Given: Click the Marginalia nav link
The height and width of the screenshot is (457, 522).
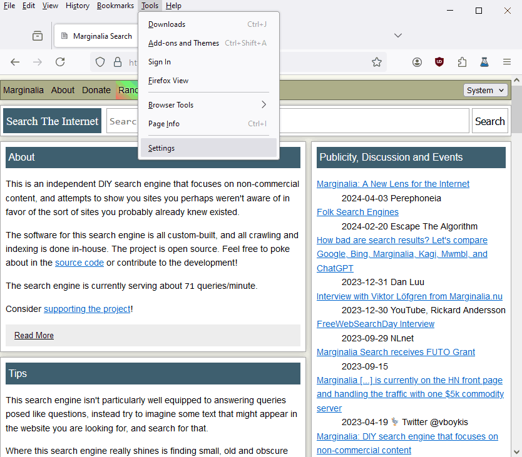Looking at the screenshot, I should [23, 90].
